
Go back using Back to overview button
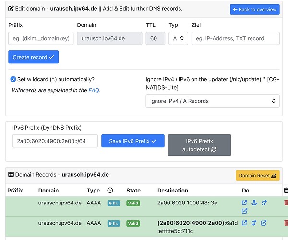tap(254, 9)
